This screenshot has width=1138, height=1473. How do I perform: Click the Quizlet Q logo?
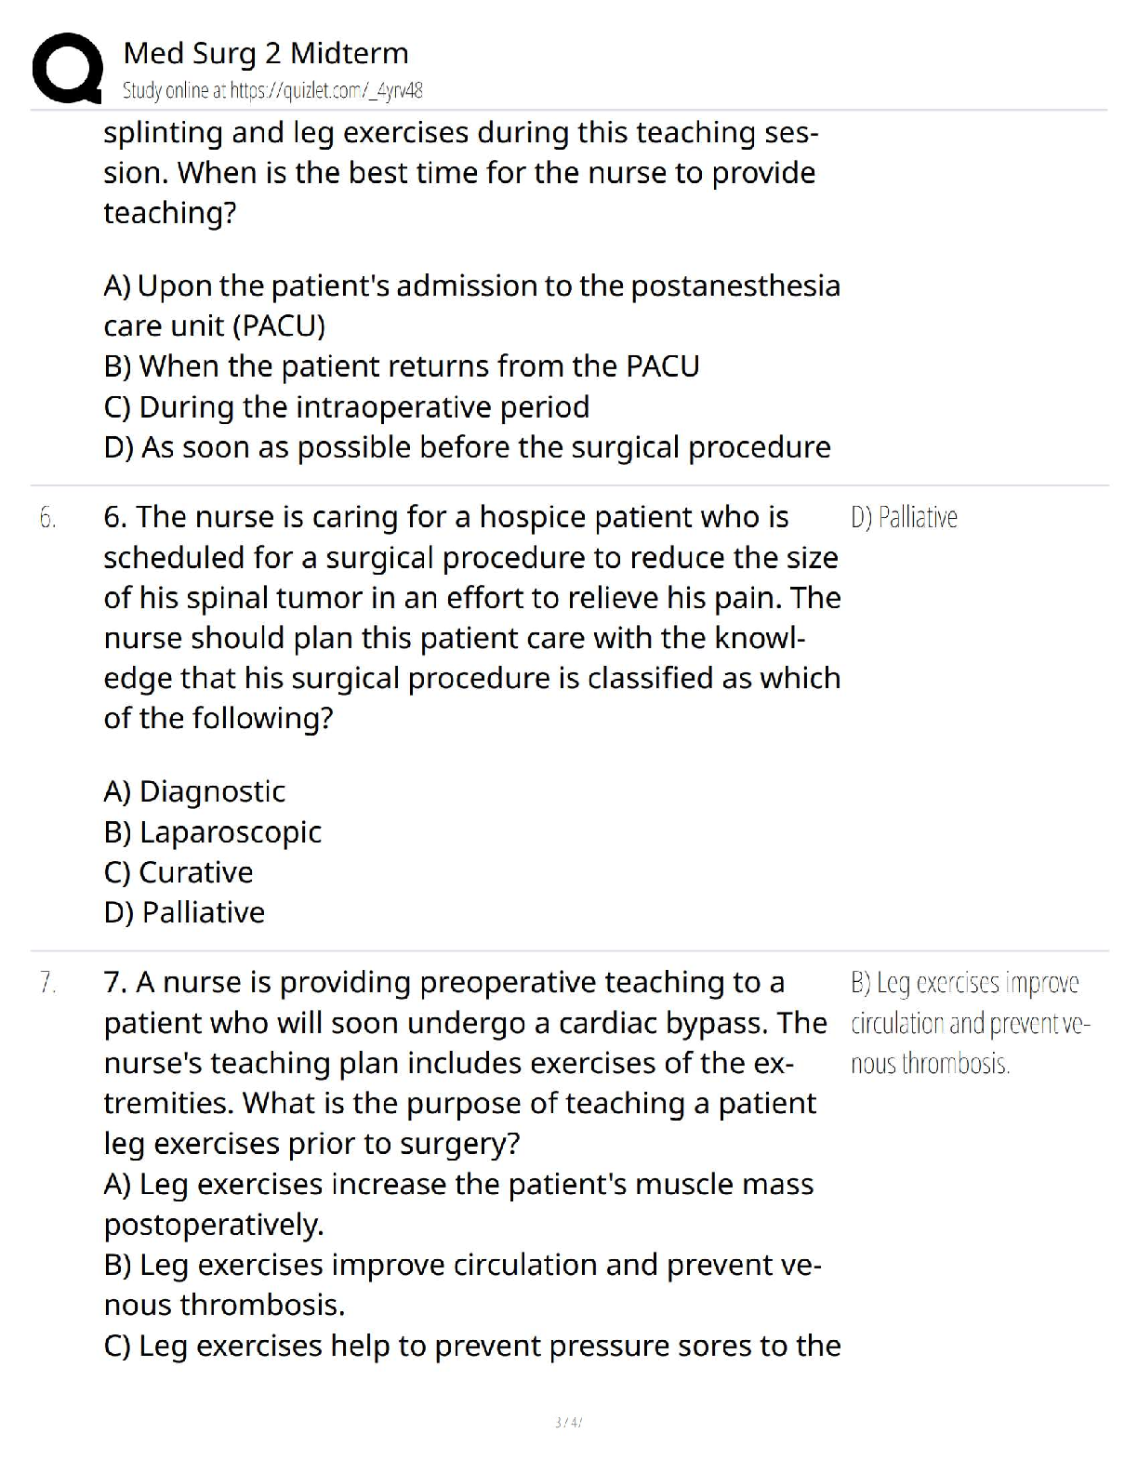(67, 68)
